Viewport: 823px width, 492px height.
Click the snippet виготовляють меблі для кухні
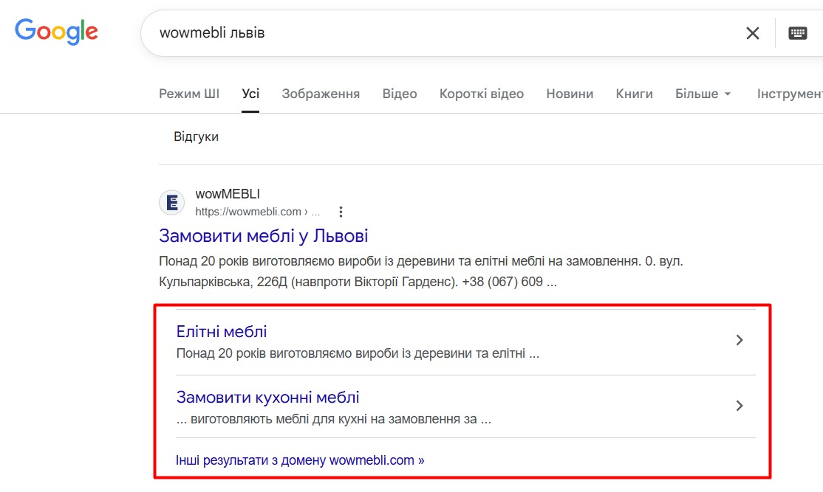(x=334, y=419)
